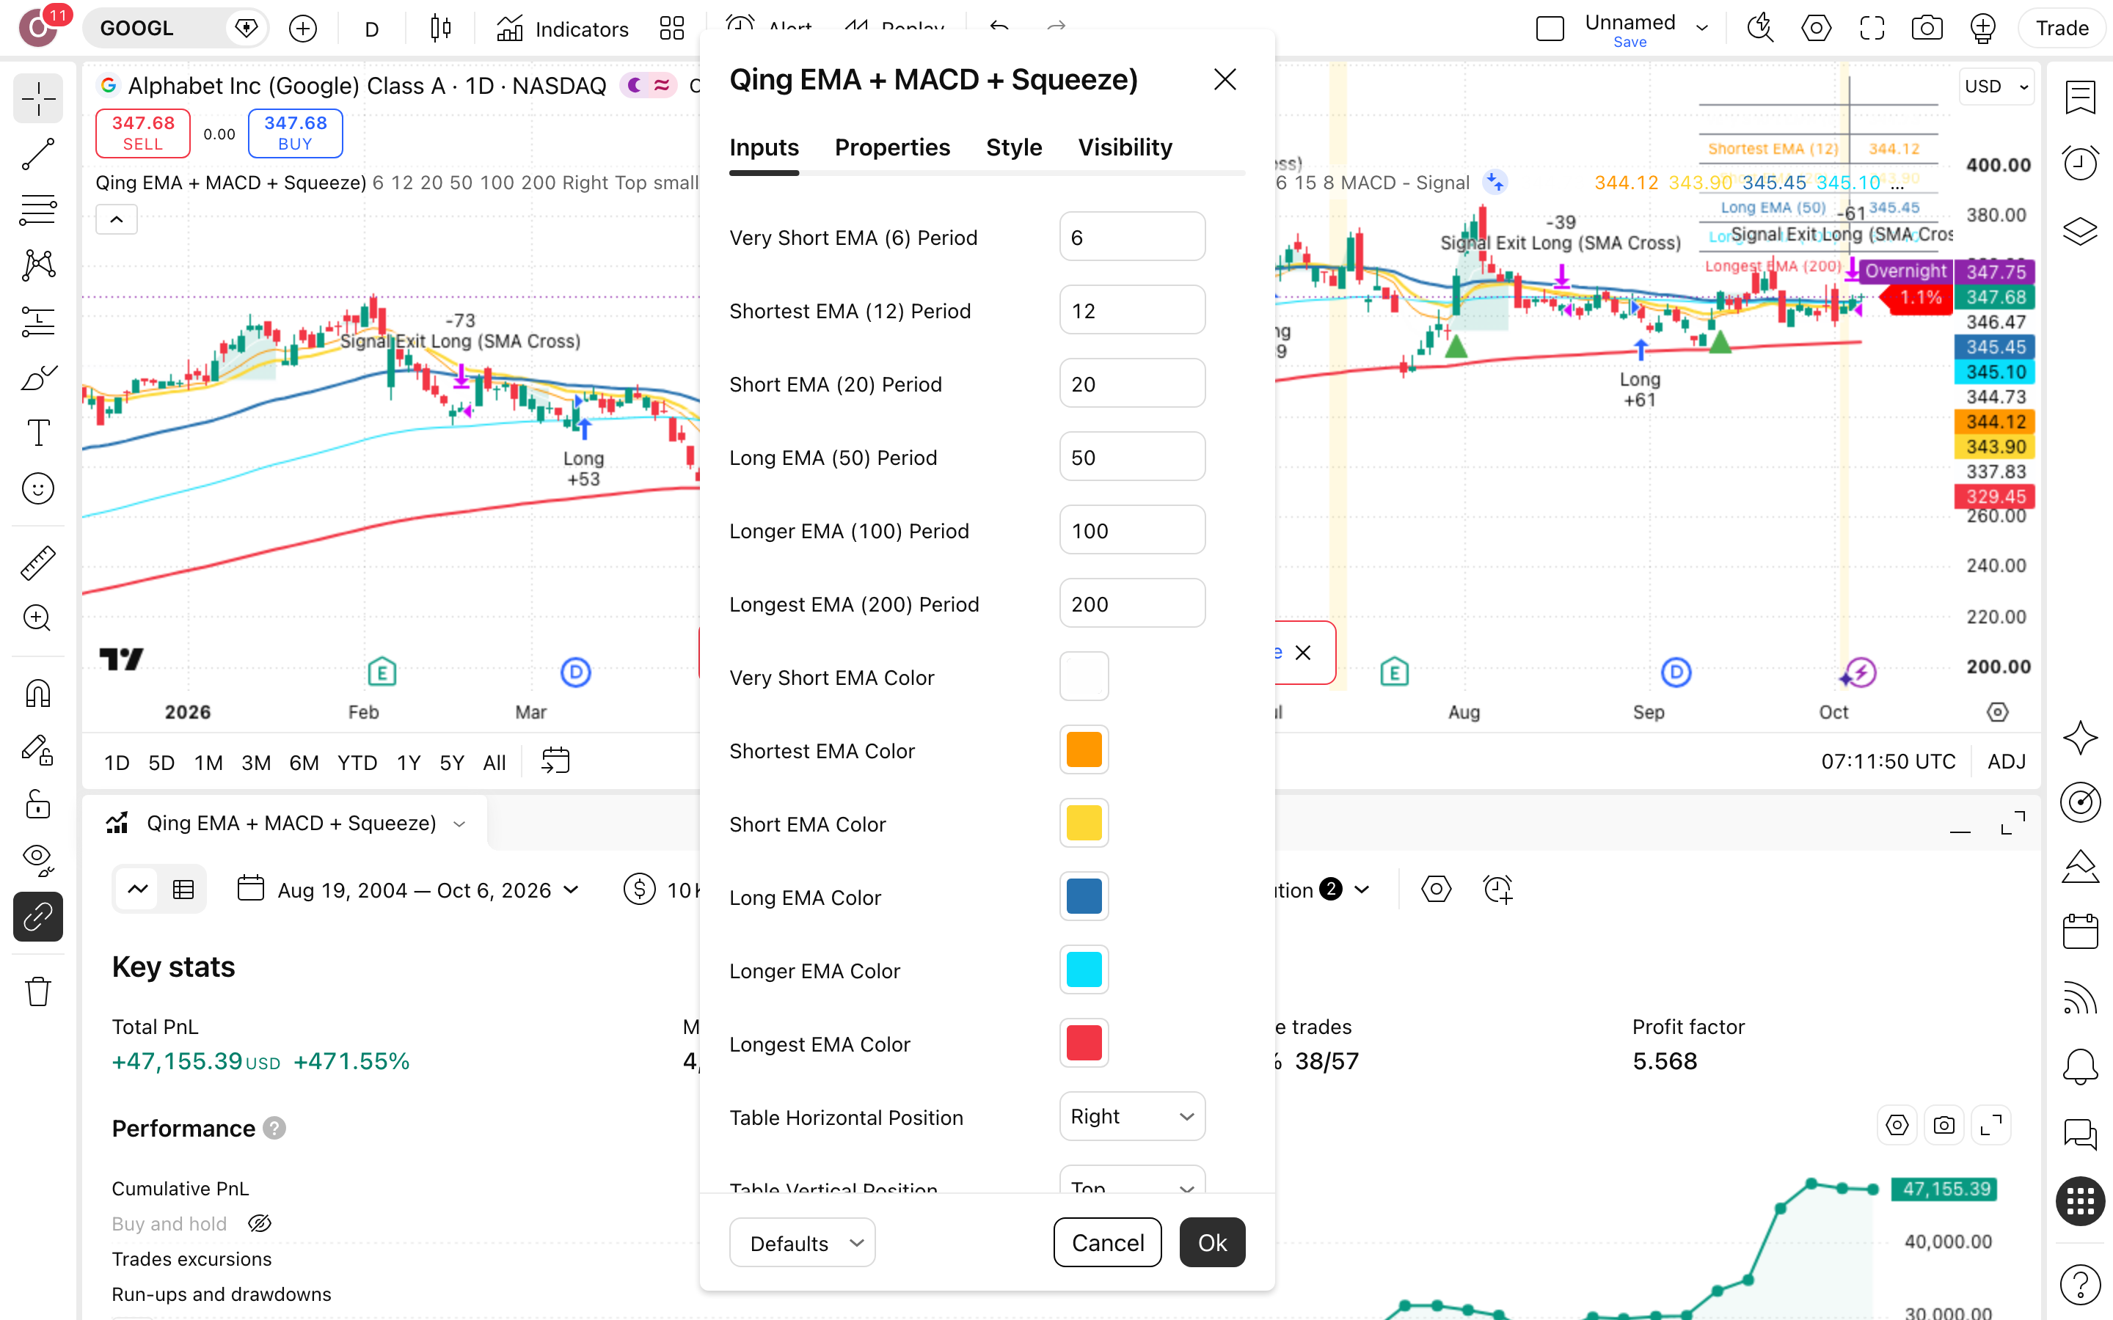The height and width of the screenshot is (1320, 2113).
Task: Pick the Shortest EMA Color orange swatch
Action: pos(1084,749)
